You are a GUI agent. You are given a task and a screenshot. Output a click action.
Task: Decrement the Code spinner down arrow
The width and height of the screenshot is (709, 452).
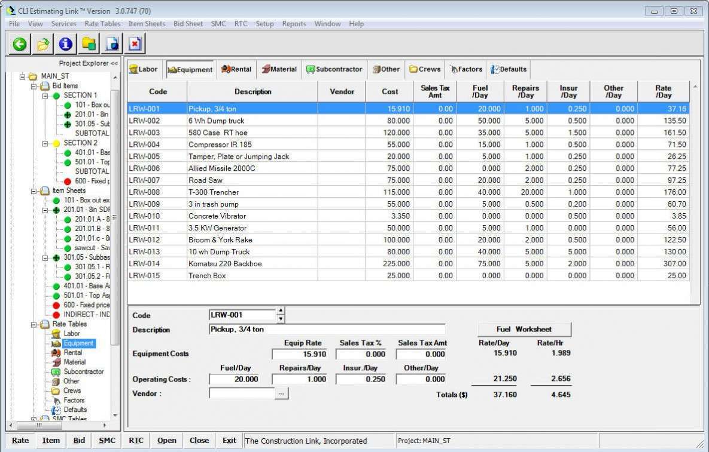pos(281,319)
